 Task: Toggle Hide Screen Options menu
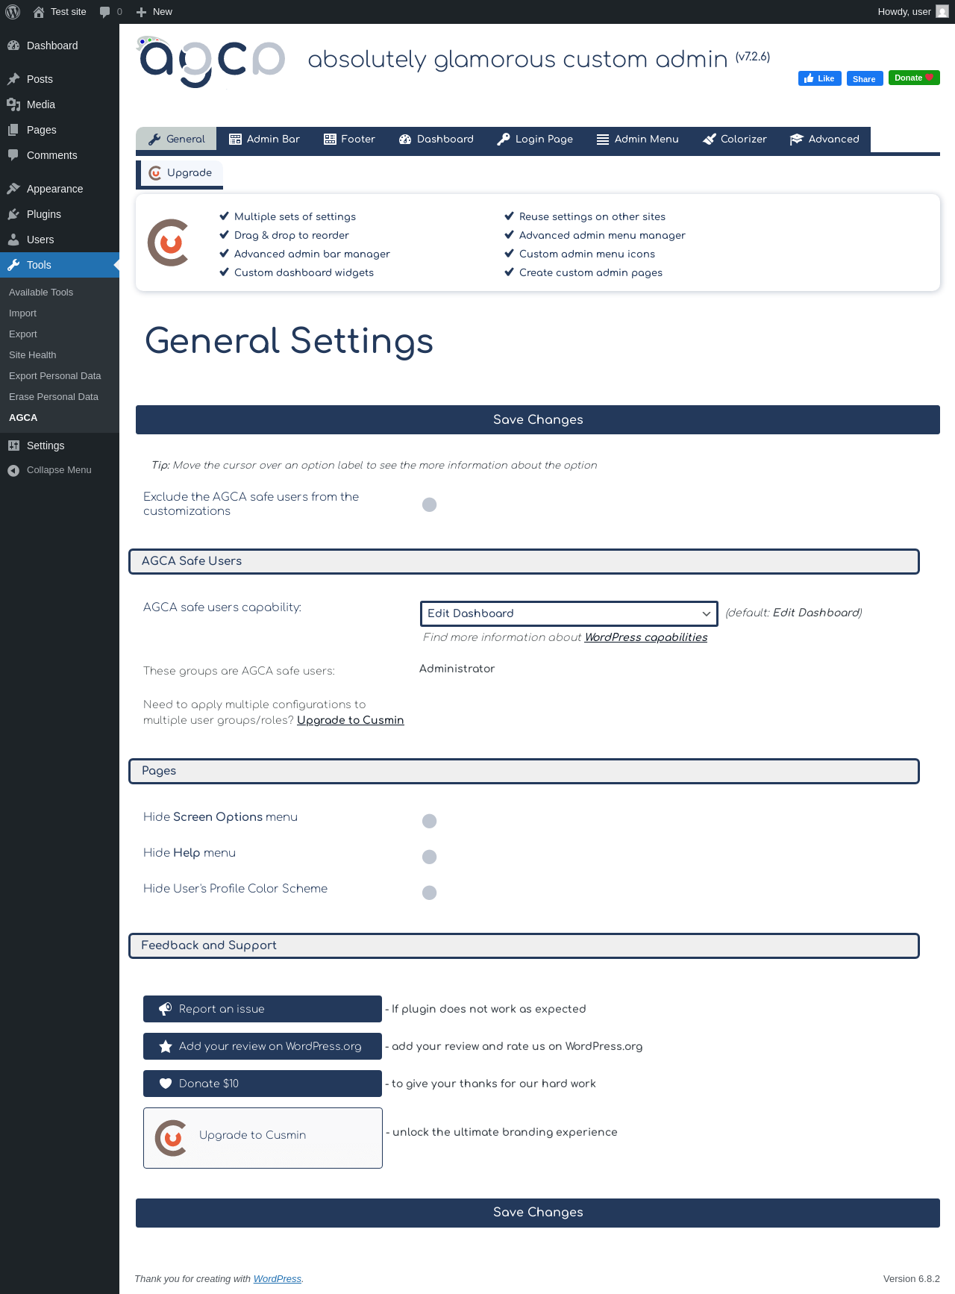pos(429,821)
